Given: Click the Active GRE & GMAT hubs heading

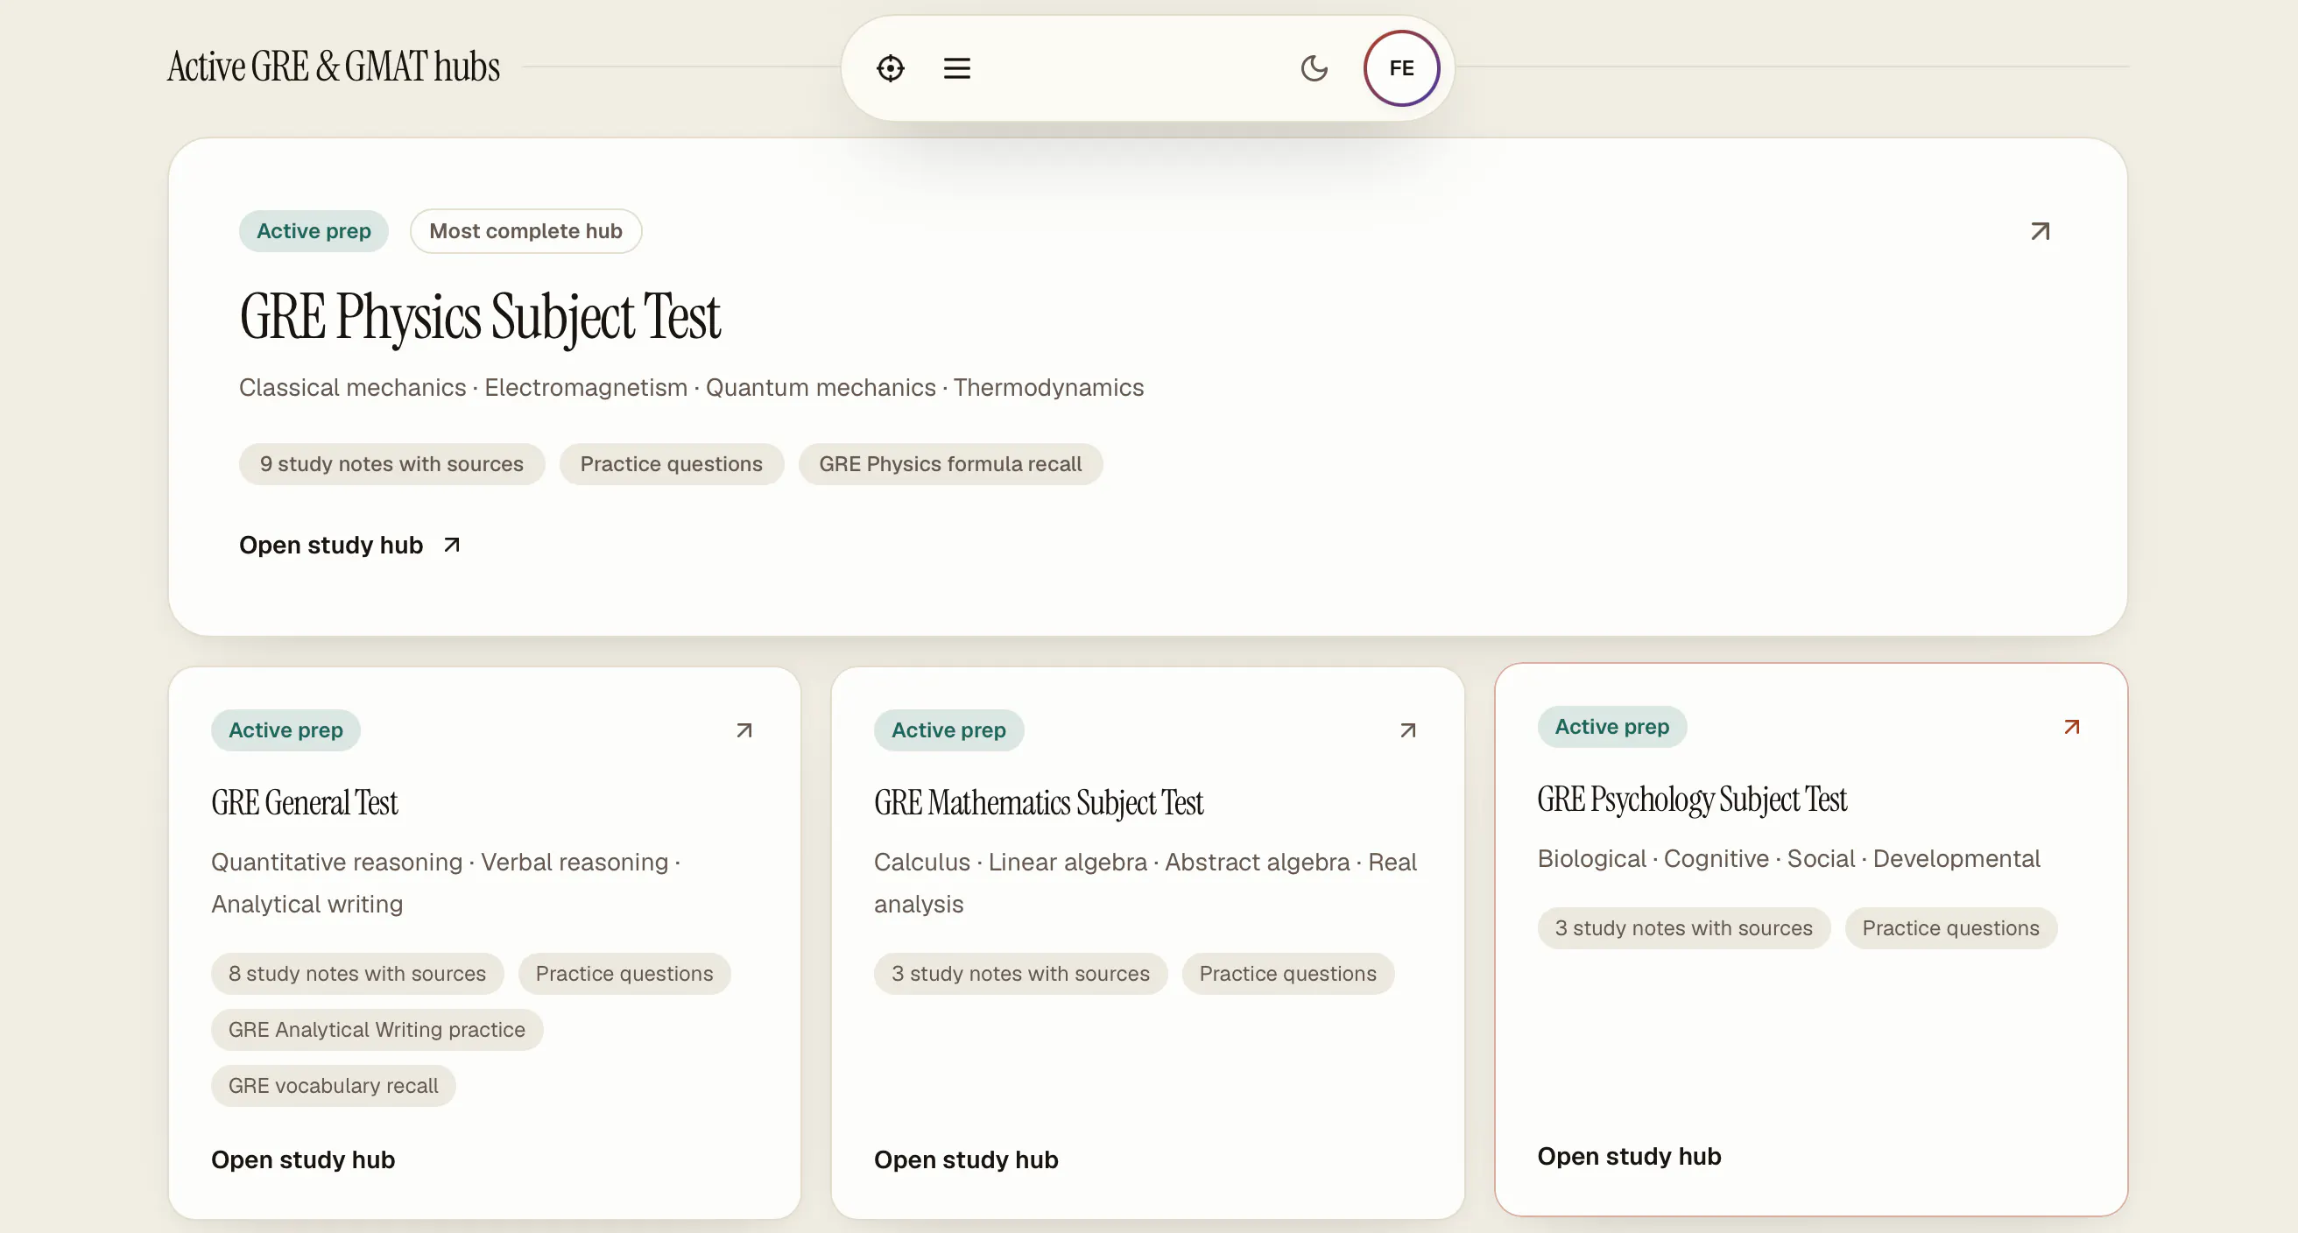Looking at the screenshot, I should pyautogui.click(x=334, y=67).
